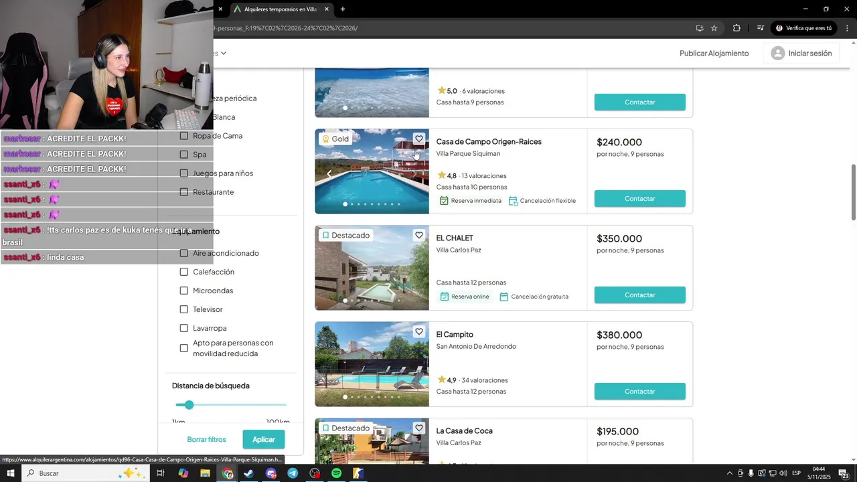Click the Distancia de búsqueda slider handle

[189, 405]
